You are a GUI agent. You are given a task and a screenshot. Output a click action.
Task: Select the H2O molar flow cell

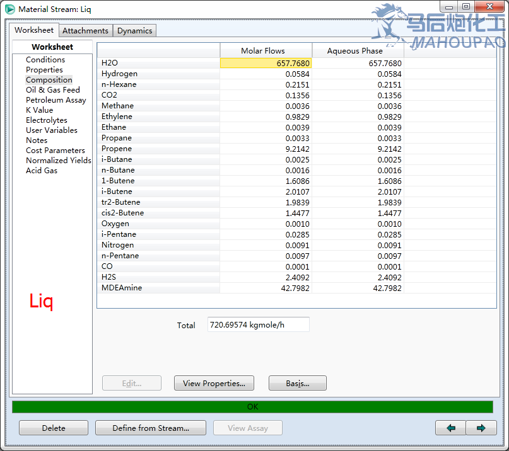(266, 63)
